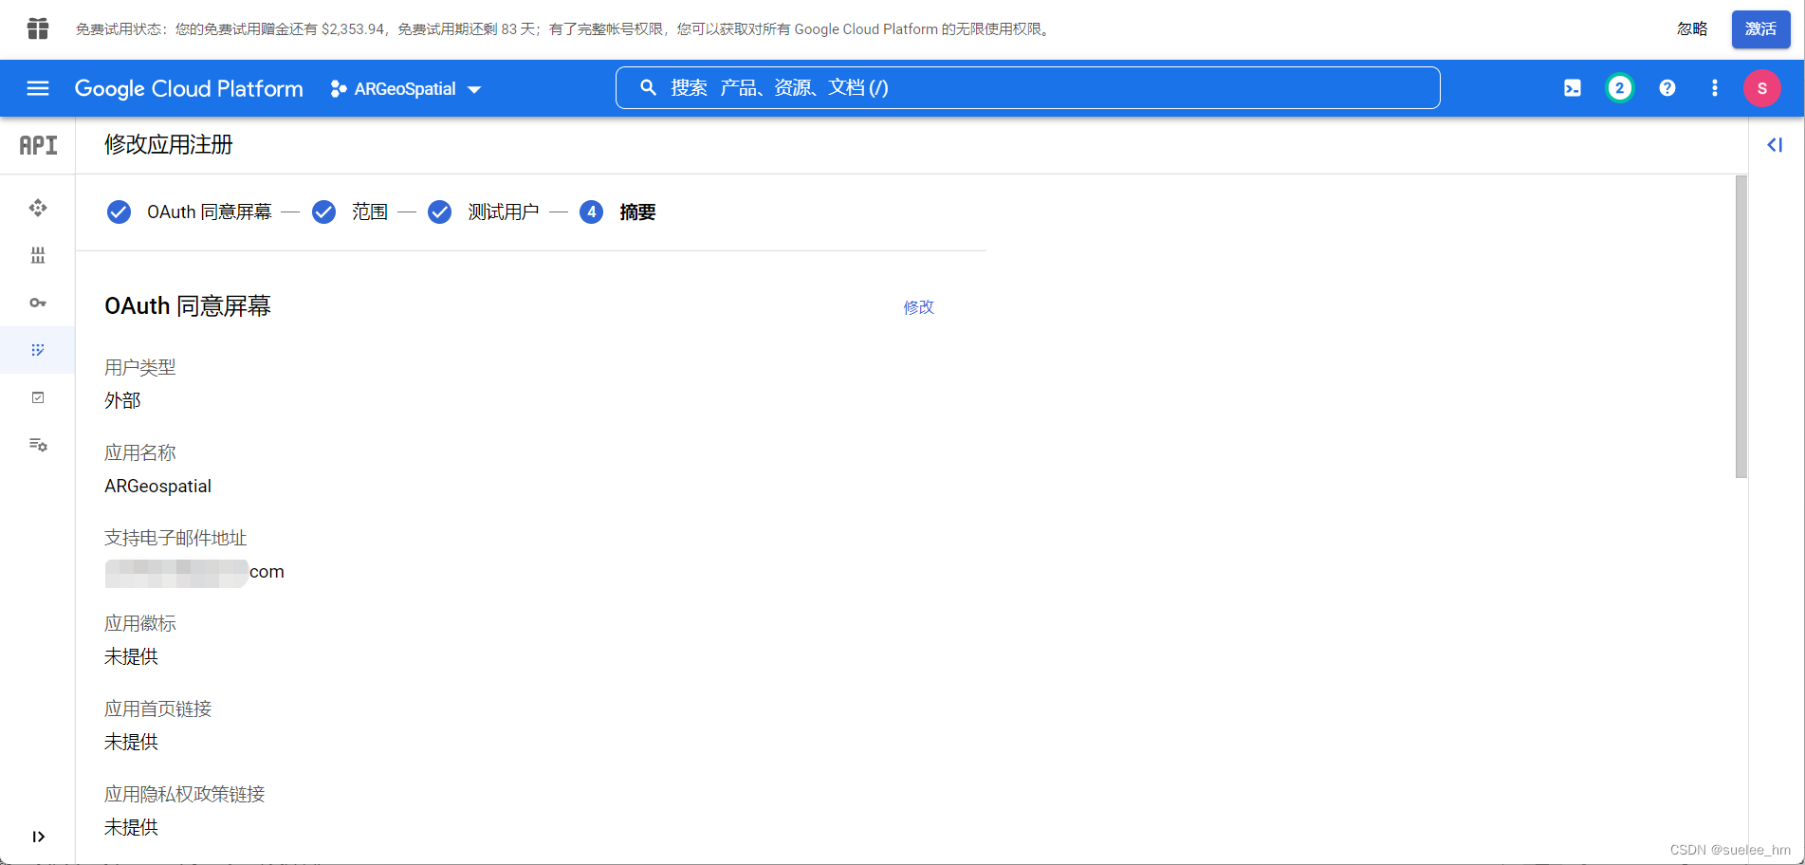Click 未提供 under 应用隐私权政策链接

point(131,828)
